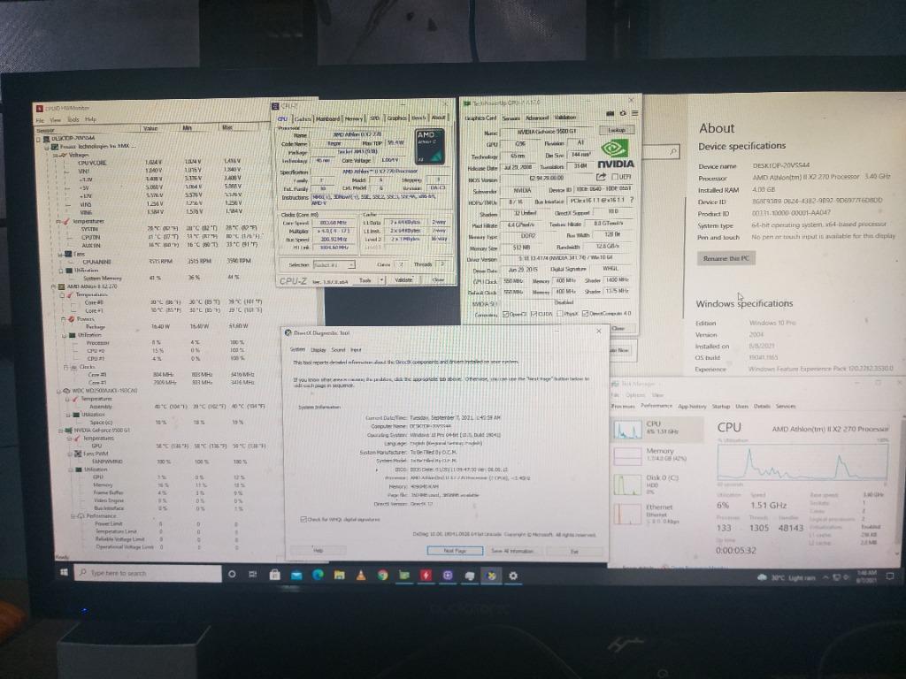Collapse the Voltages node in HWMonitor

click(x=57, y=155)
